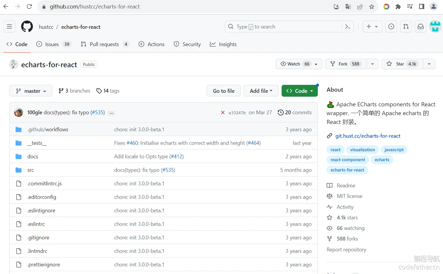
Task: Watch the repository with 66 watchers
Action: 299,64
